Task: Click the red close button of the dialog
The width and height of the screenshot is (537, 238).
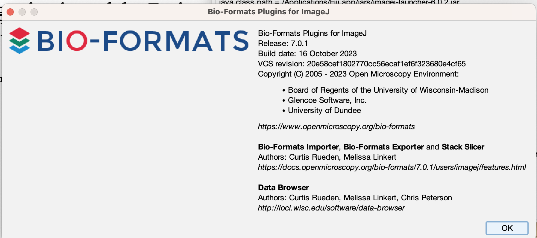Action: click(x=10, y=13)
